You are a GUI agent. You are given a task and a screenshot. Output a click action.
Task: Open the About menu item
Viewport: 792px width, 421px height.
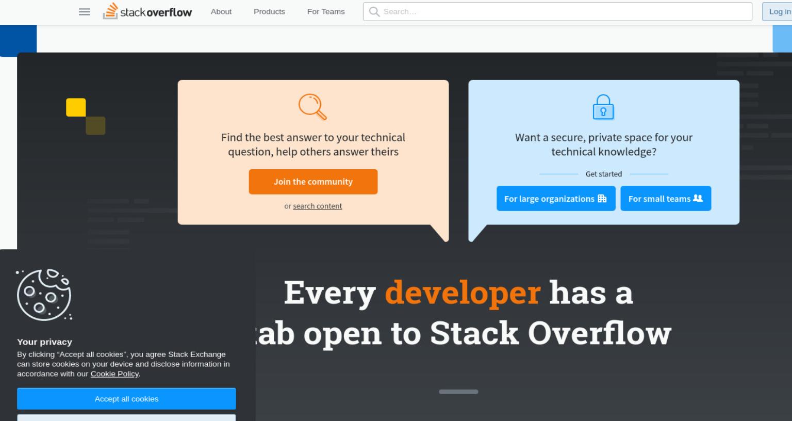(221, 11)
